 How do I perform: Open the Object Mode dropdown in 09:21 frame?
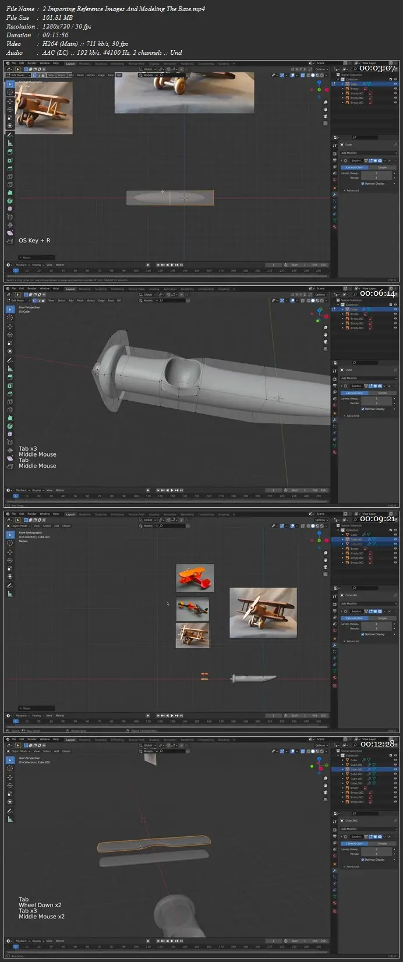click(19, 526)
